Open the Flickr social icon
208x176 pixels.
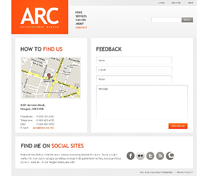tap(140, 156)
